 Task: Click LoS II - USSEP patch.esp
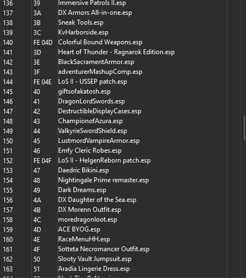point(93,82)
